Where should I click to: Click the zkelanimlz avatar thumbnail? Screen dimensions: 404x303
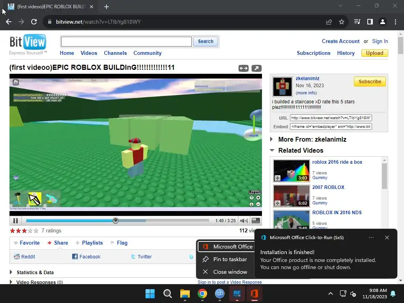(x=282, y=86)
